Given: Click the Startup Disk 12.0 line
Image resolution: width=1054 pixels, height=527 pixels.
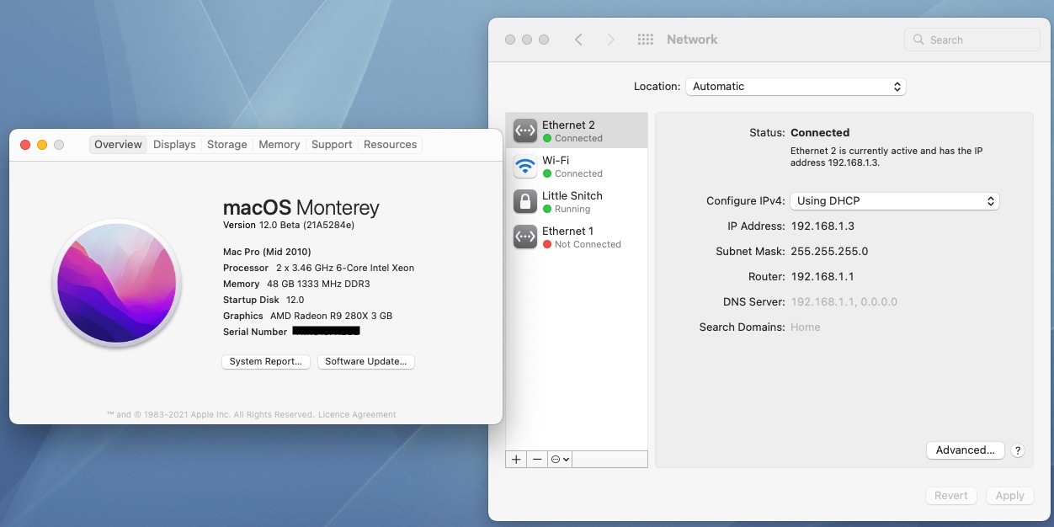Looking at the screenshot, I should (263, 300).
